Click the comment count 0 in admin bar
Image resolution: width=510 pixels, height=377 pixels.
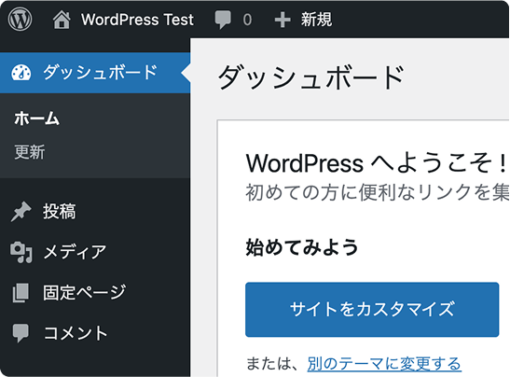click(x=247, y=20)
